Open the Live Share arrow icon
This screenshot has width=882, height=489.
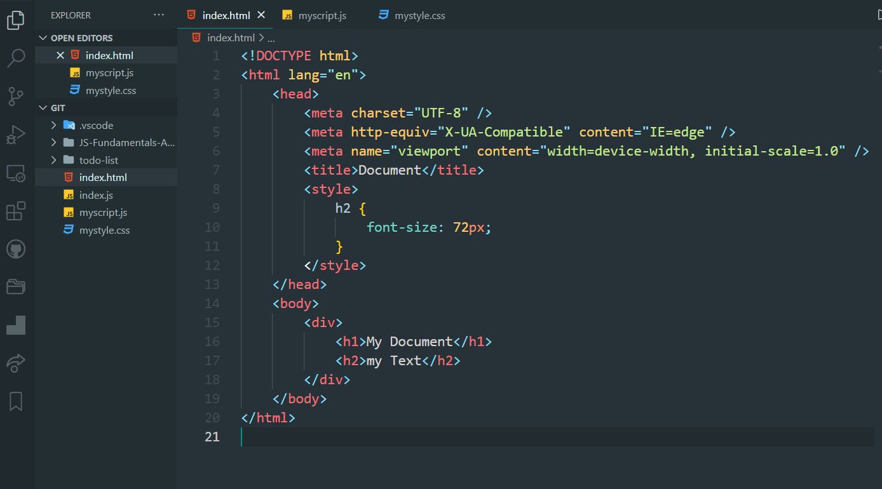pyautogui.click(x=15, y=363)
